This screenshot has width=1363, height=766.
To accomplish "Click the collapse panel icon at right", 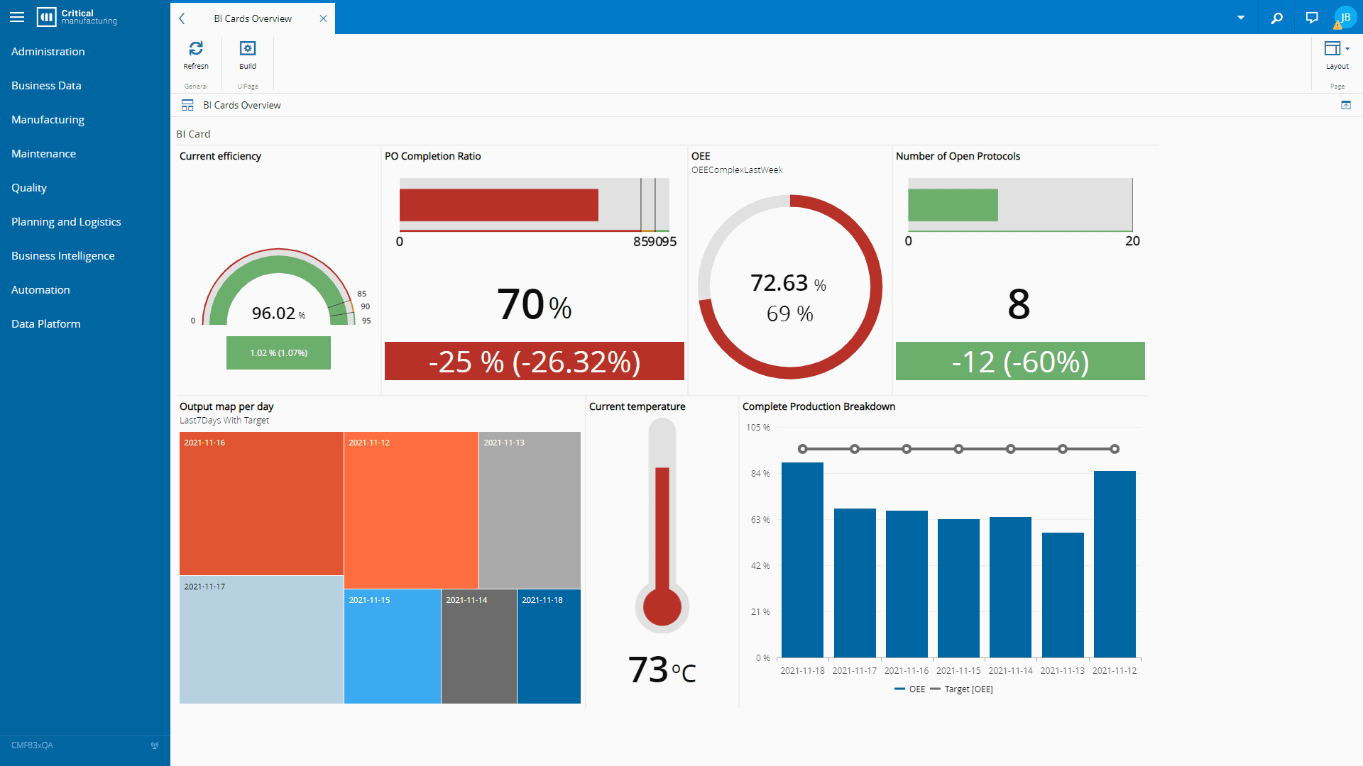I will pyautogui.click(x=1345, y=105).
